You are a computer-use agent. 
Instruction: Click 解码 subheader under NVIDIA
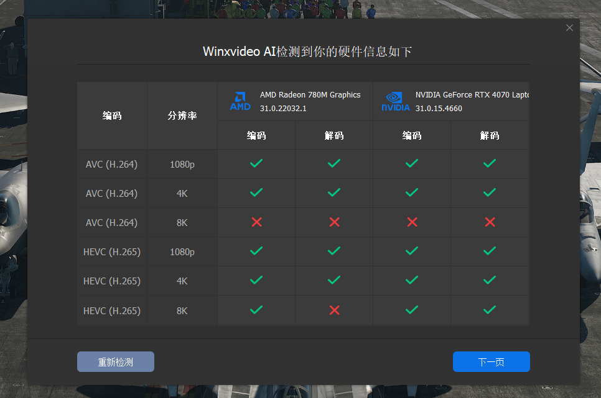[490, 135]
